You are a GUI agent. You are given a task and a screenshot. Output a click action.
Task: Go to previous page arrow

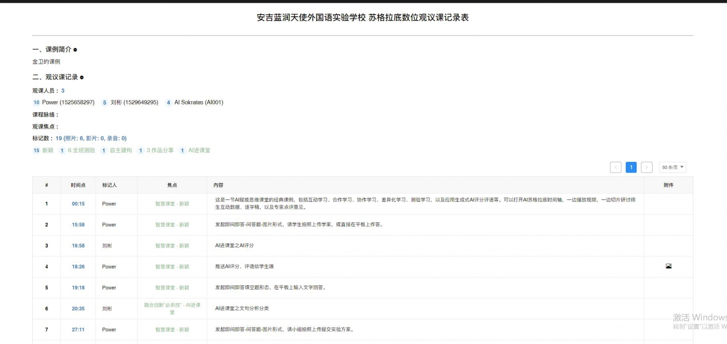[616, 167]
